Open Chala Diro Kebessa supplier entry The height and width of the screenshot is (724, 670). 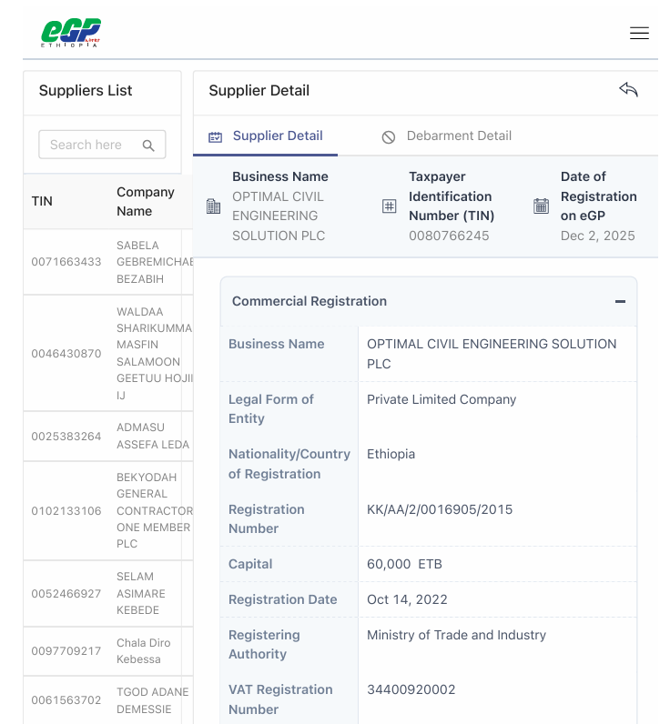pyautogui.click(x=108, y=651)
